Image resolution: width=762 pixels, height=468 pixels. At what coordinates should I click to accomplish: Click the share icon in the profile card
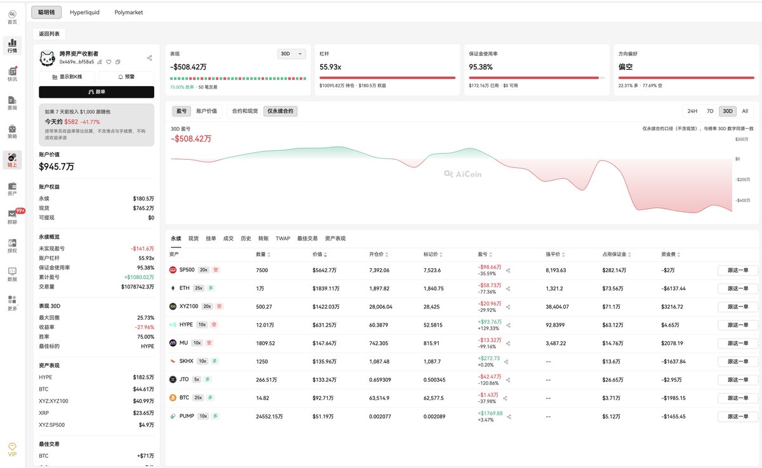[x=149, y=58]
